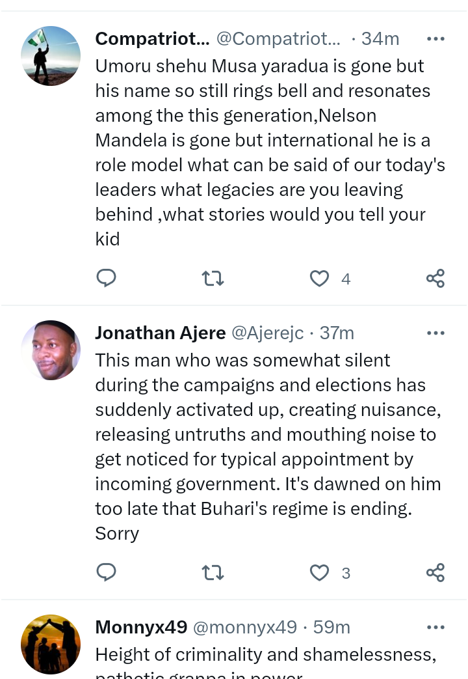
Task: Open Compatriot's profile picture with flag
Action: (x=51, y=56)
